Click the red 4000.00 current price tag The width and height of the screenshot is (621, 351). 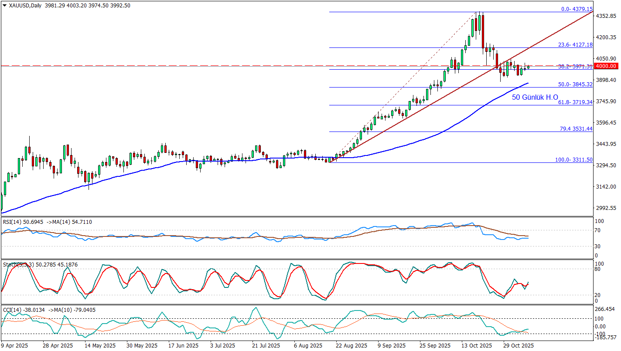(607, 66)
